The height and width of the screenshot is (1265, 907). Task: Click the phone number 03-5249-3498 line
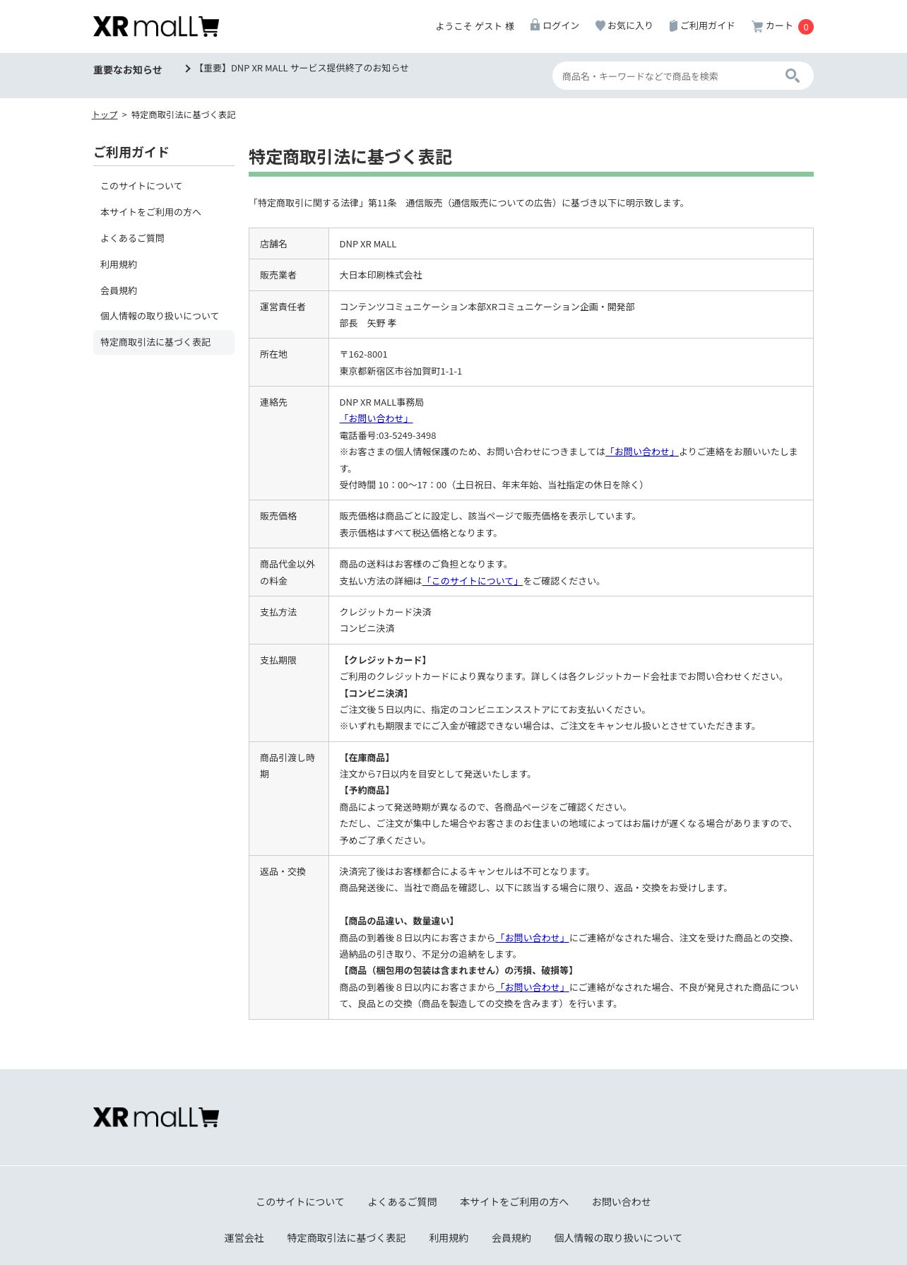click(x=388, y=435)
